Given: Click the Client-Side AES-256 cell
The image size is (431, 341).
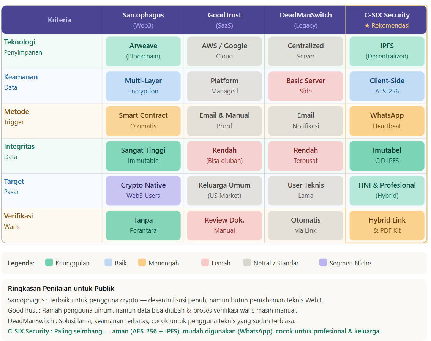Looking at the screenshot, I should (387, 86).
